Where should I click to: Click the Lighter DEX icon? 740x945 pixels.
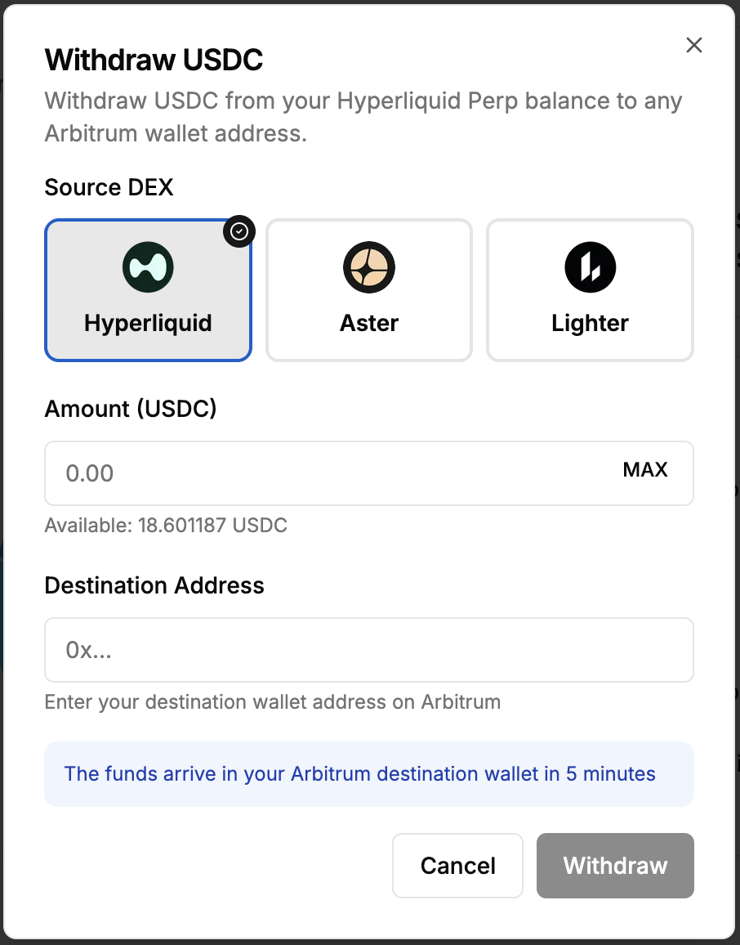[590, 266]
